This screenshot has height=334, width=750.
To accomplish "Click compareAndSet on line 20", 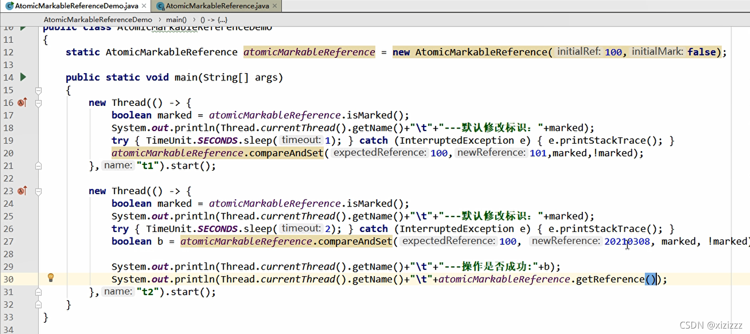I will (286, 153).
